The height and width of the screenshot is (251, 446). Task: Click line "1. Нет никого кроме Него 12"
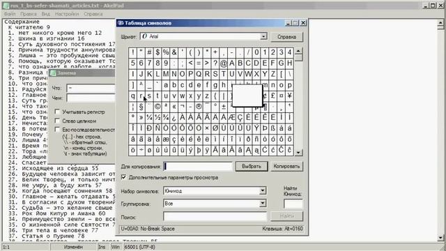click(x=55, y=33)
